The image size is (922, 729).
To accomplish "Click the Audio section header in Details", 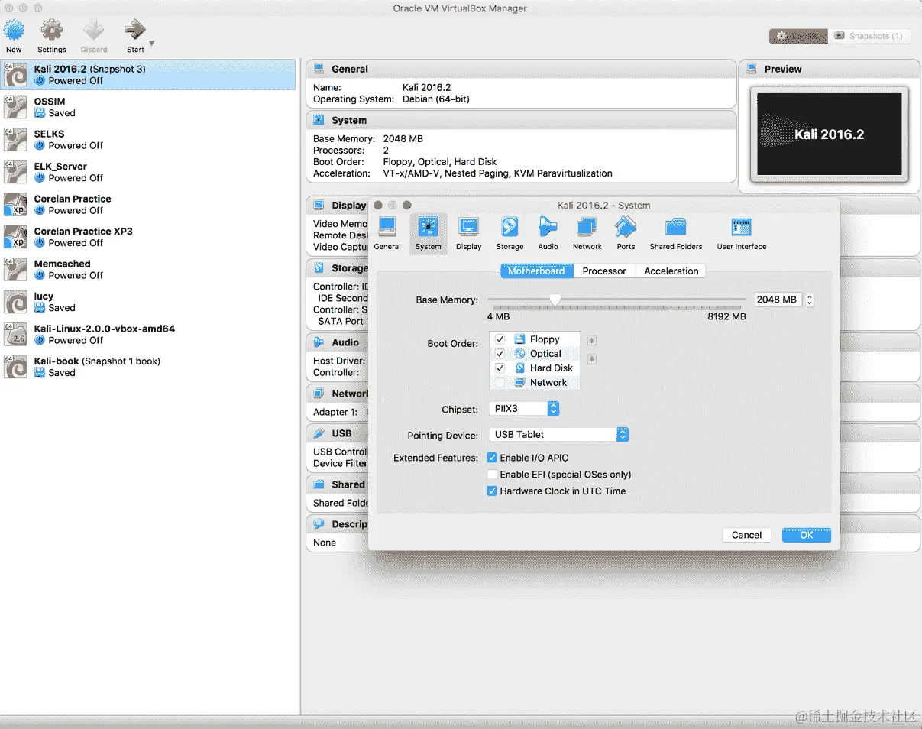I will point(338,342).
